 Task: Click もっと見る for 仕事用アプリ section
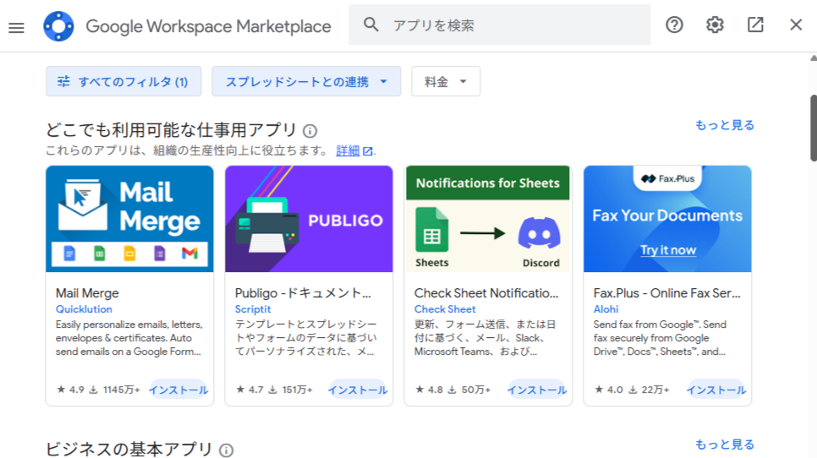click(724, 125)
